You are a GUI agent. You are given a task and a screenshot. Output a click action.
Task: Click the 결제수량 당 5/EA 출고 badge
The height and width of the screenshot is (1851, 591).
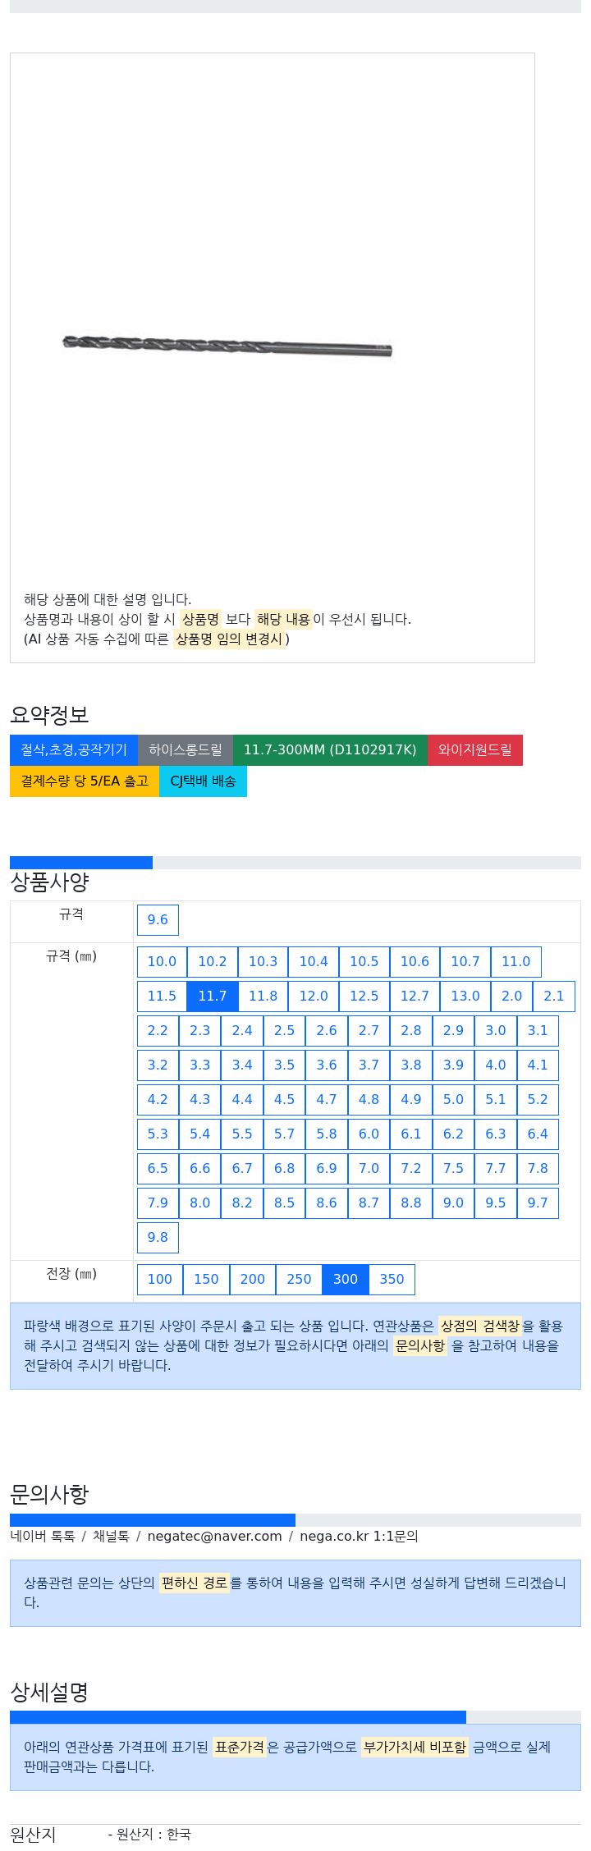click(x=85, y=781)
